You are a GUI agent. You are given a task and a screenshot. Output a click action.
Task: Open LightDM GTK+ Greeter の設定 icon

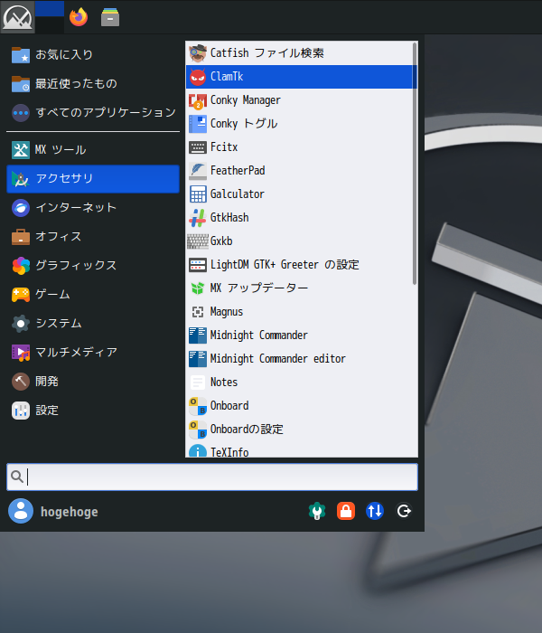tap(198, 265)
